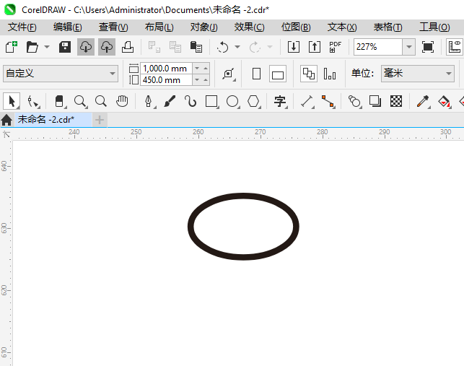Toggle apply layout to all pages

[x=309, y=74]
